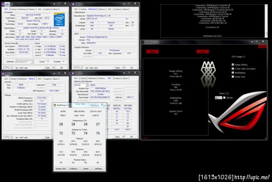Close the CPU-Z window showing Mainboard tab
The height and width of the screenshot is (182, 272).
point(135,4)
